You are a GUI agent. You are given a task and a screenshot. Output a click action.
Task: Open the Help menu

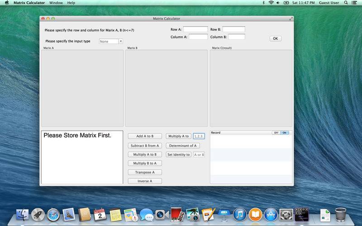point(71,3)
